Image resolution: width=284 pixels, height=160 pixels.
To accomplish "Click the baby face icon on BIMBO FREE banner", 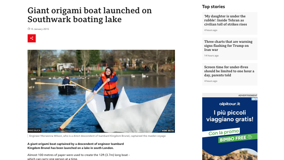I will pyautogui.click(x=250, y=137).
